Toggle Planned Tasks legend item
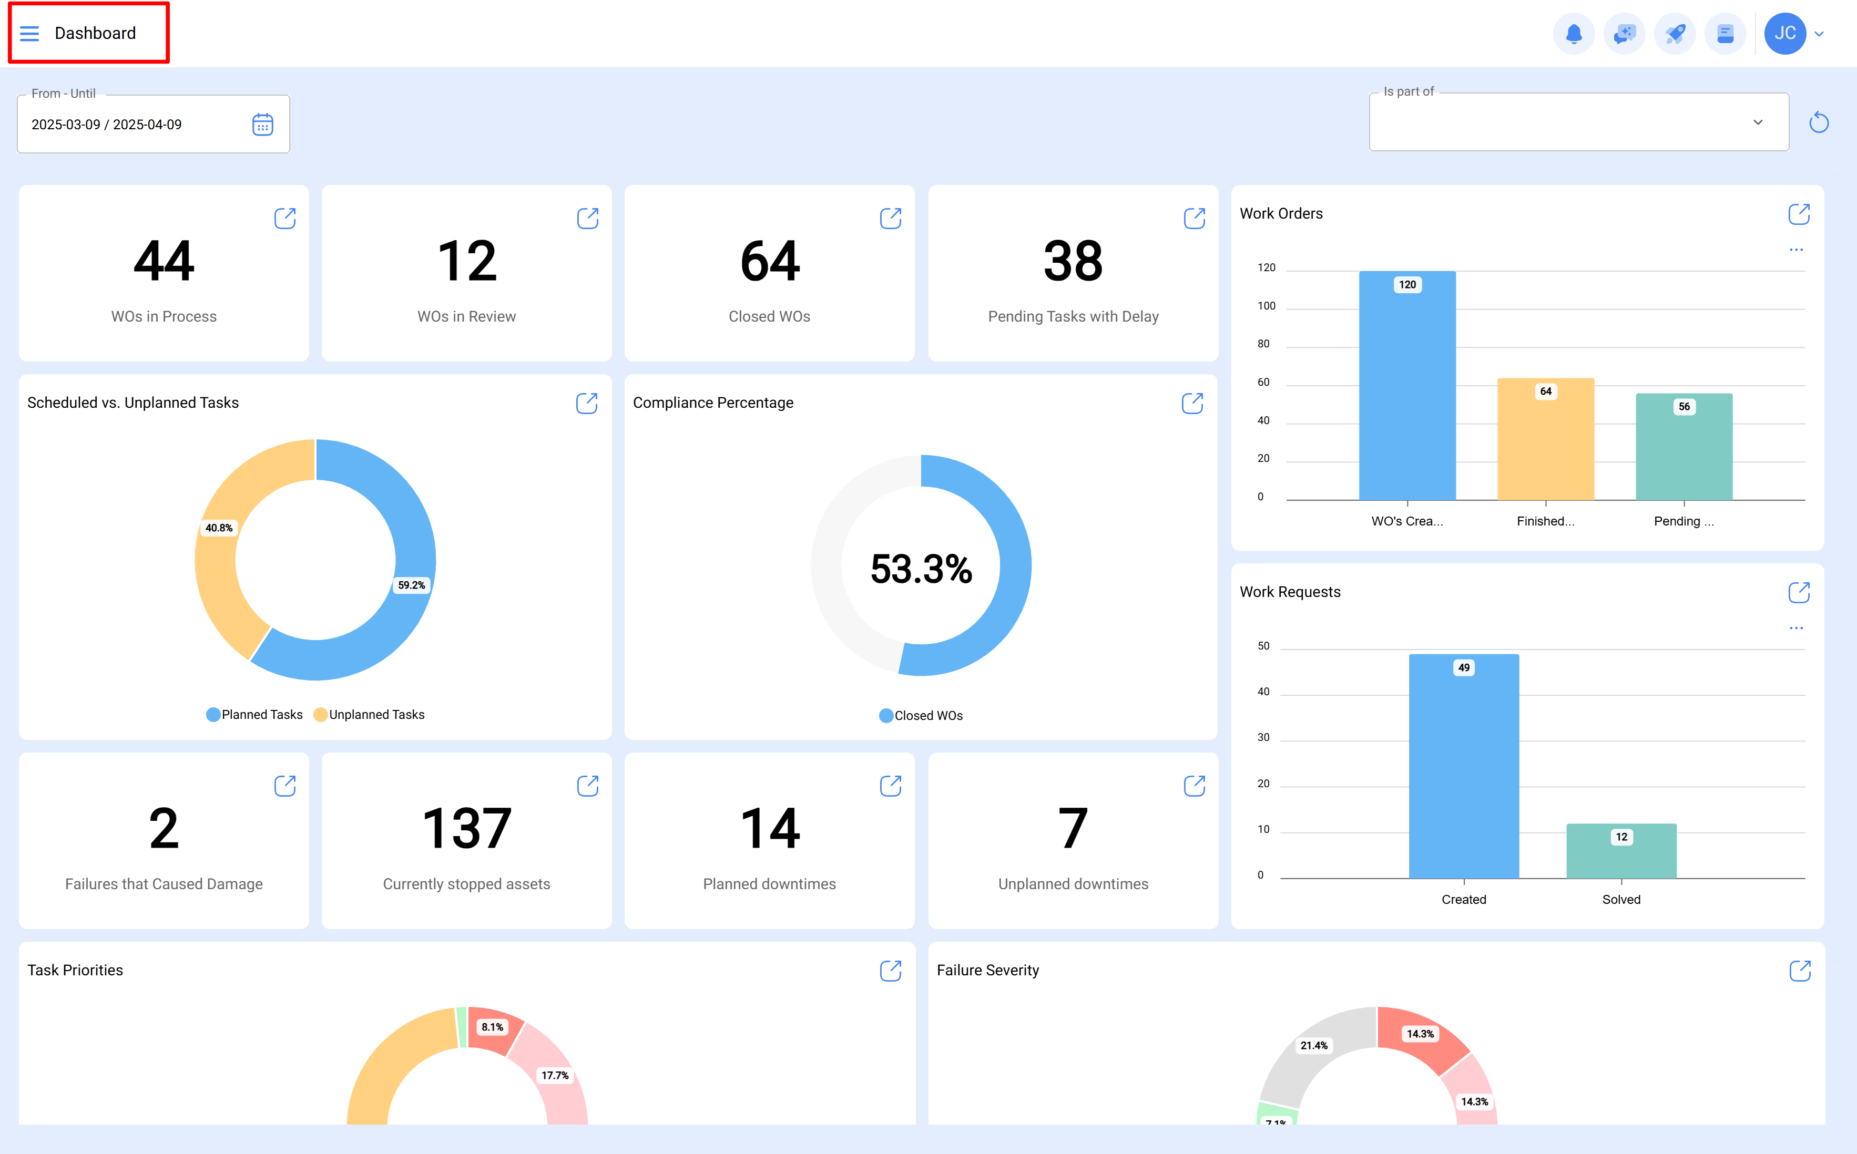 tap(254, 714)
